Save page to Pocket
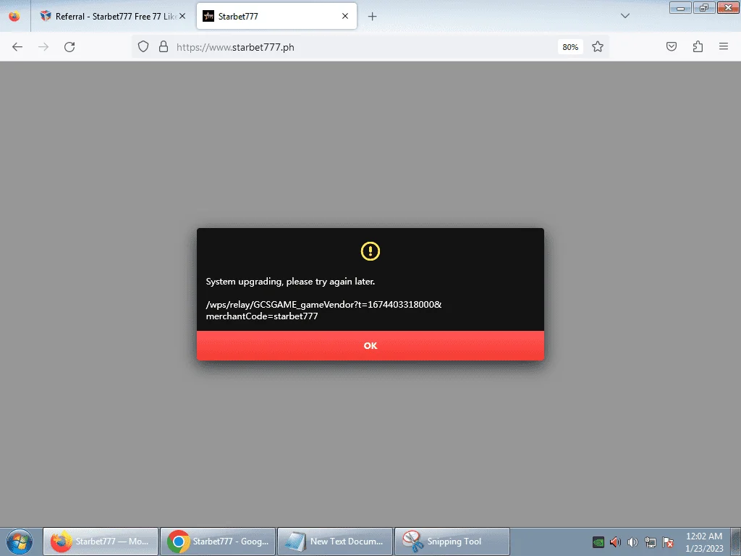The height and width of the screenshot is (556, 741). click(672, 46)
